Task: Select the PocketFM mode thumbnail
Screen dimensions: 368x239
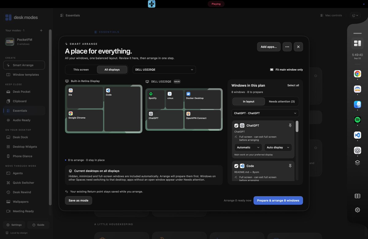Action: click(x=10, y=42)
